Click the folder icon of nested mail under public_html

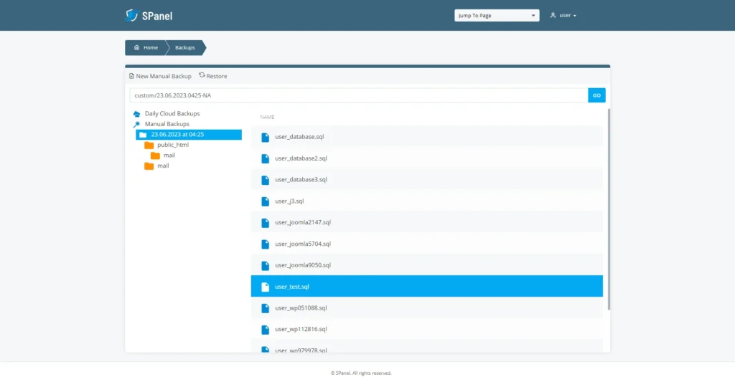point(155,156)
